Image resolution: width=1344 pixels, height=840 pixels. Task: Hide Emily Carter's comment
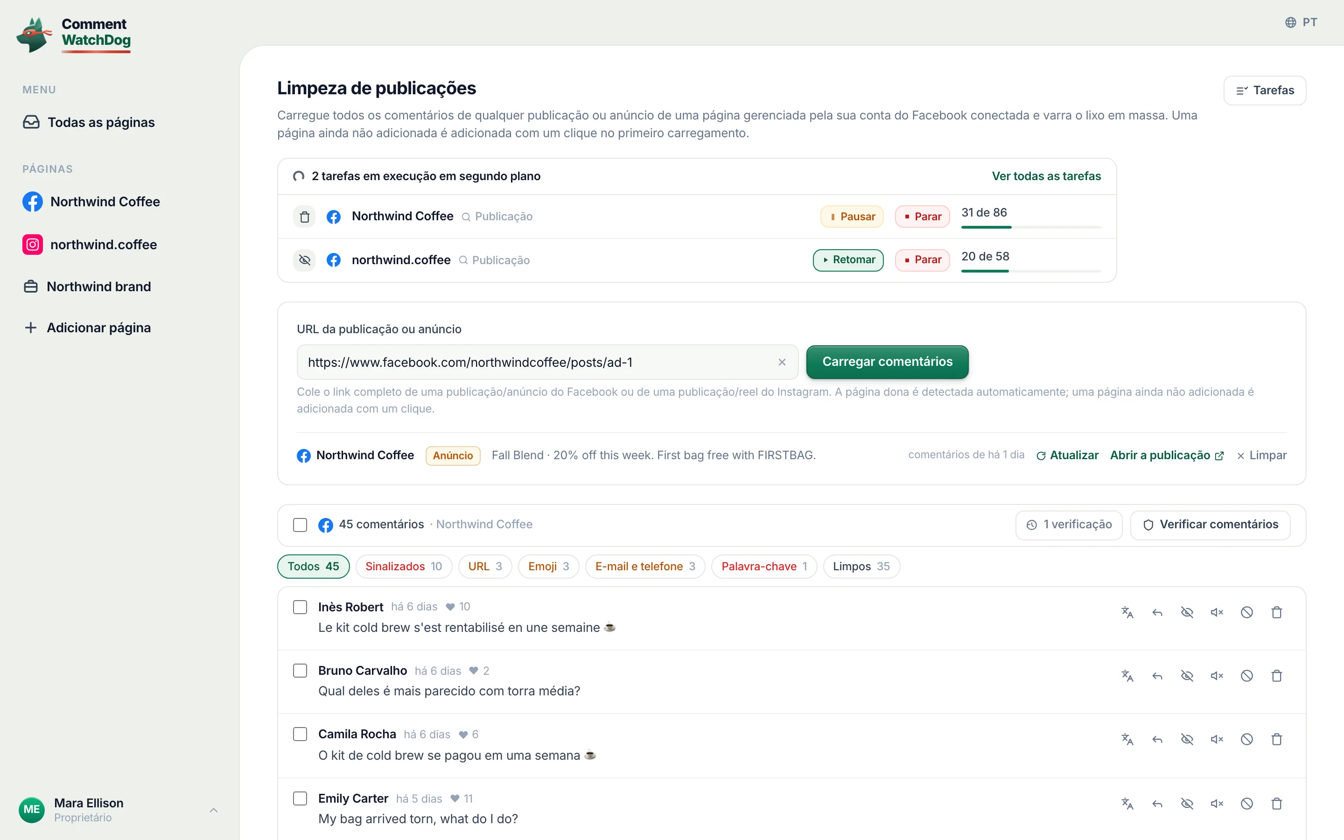pyautogui.click(x=1187, y=803)
